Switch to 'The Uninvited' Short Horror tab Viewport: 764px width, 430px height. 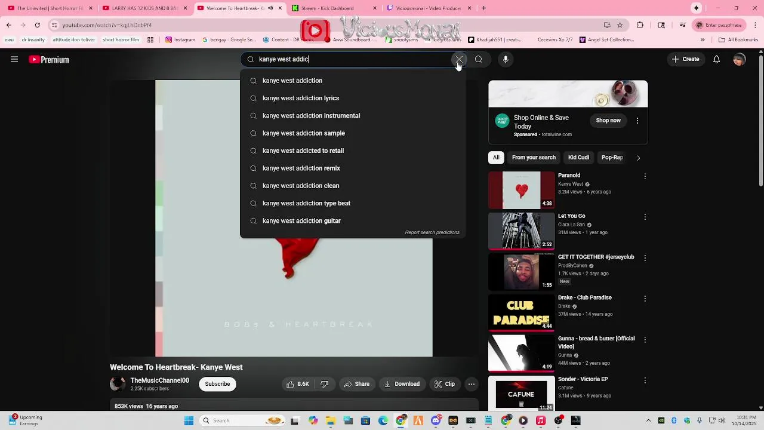(x=50, y=8)
